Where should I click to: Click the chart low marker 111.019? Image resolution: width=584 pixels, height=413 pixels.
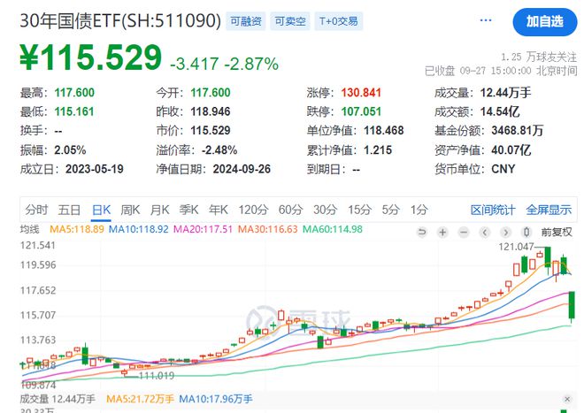tap(157, 376)
